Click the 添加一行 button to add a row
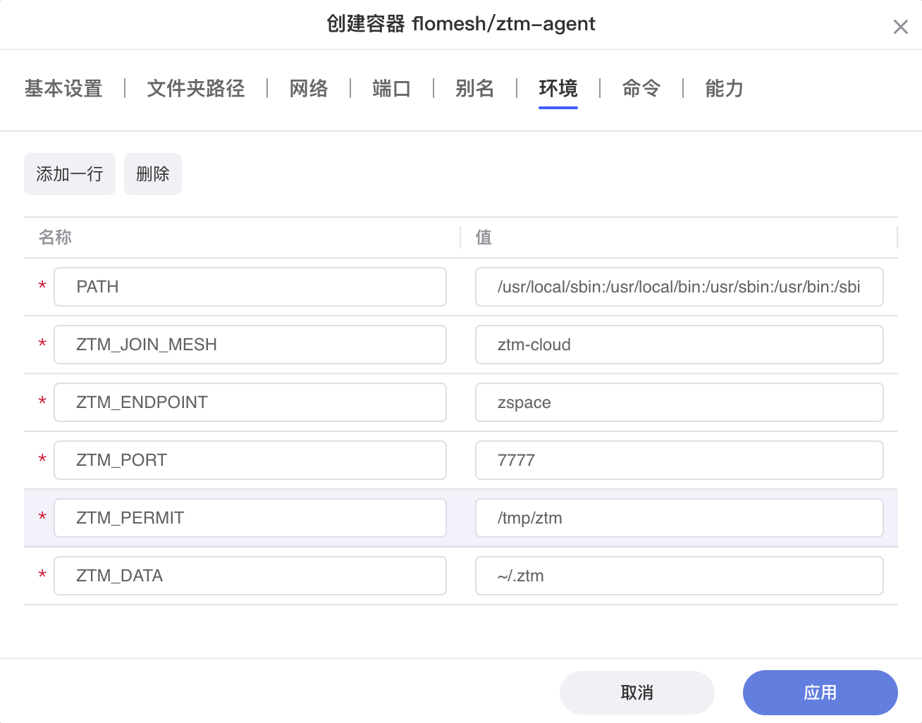This screenshot has height=723, width=922. (69, 174)
